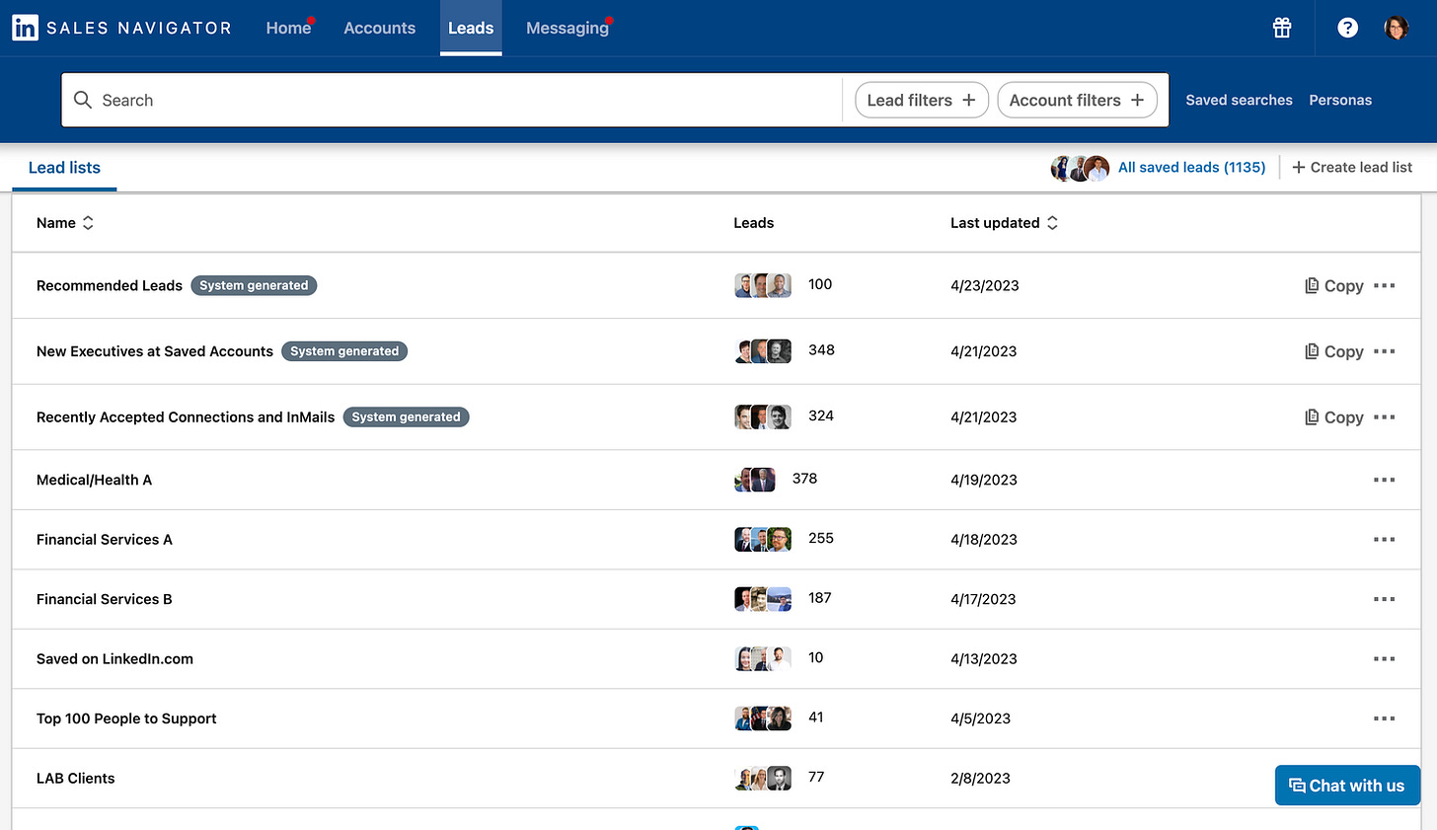Viewport: 1437px width, 830px height.
Task: Open the Recommended Leads list
Action: click(x=110, y=285)
